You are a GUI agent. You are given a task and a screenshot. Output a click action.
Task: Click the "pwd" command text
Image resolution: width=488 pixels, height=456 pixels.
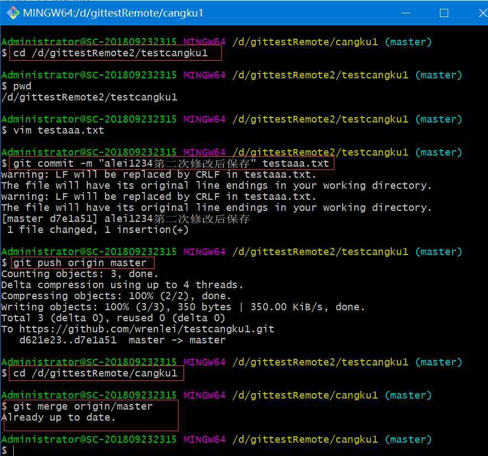(22, 86)
